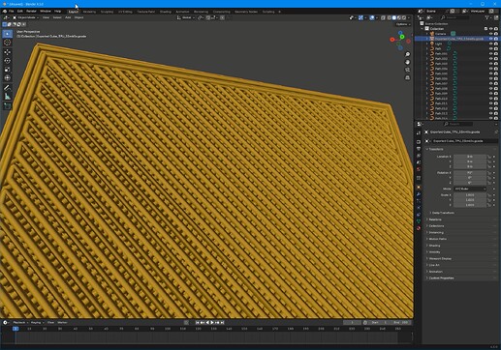Expand the Motion Paths panel
The width and height of the screenshot is (501, 350).
[437, 239]
